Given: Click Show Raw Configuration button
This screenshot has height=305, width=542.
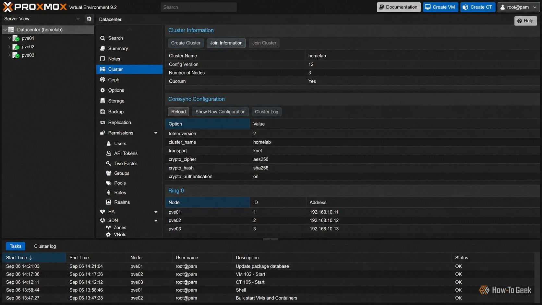Looking at the screenshot, I should (x=220, y=111).
